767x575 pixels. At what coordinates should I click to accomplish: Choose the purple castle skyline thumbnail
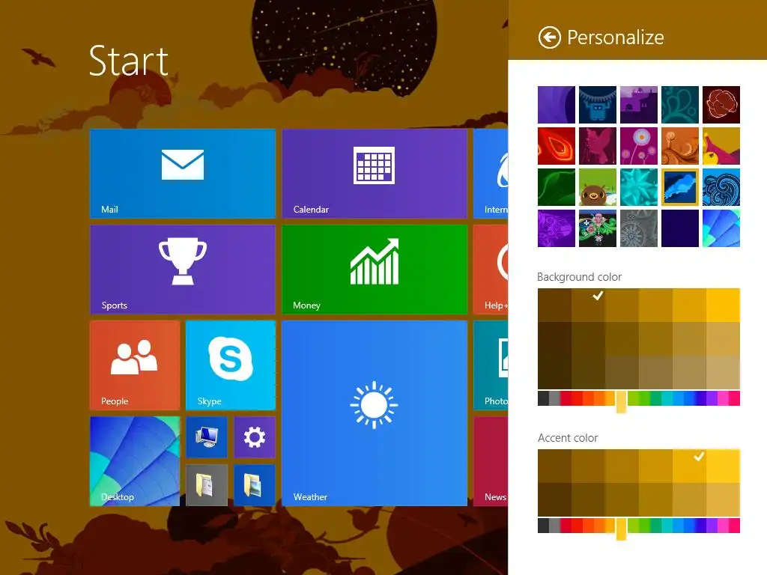tap(639, 105)
